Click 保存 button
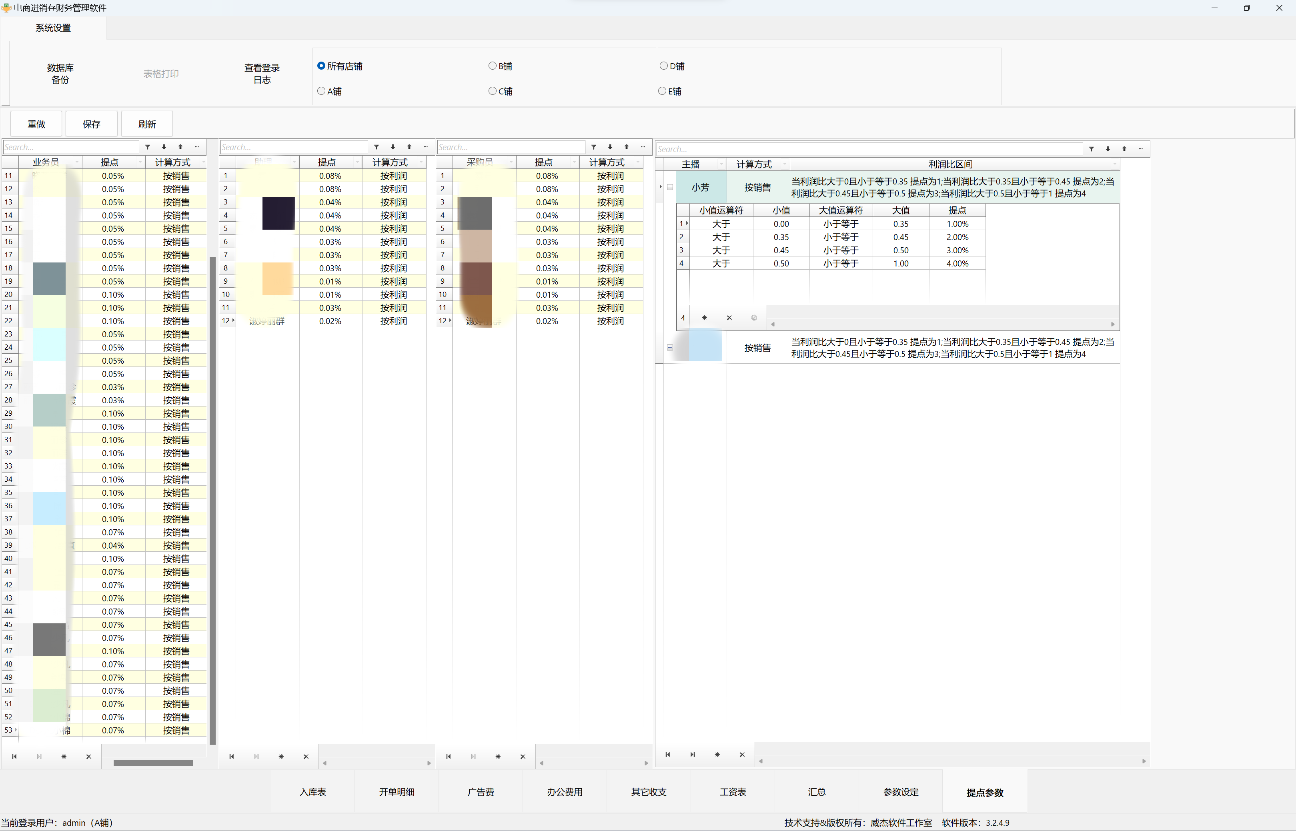The image size is (1296, 831). (92, 124)
